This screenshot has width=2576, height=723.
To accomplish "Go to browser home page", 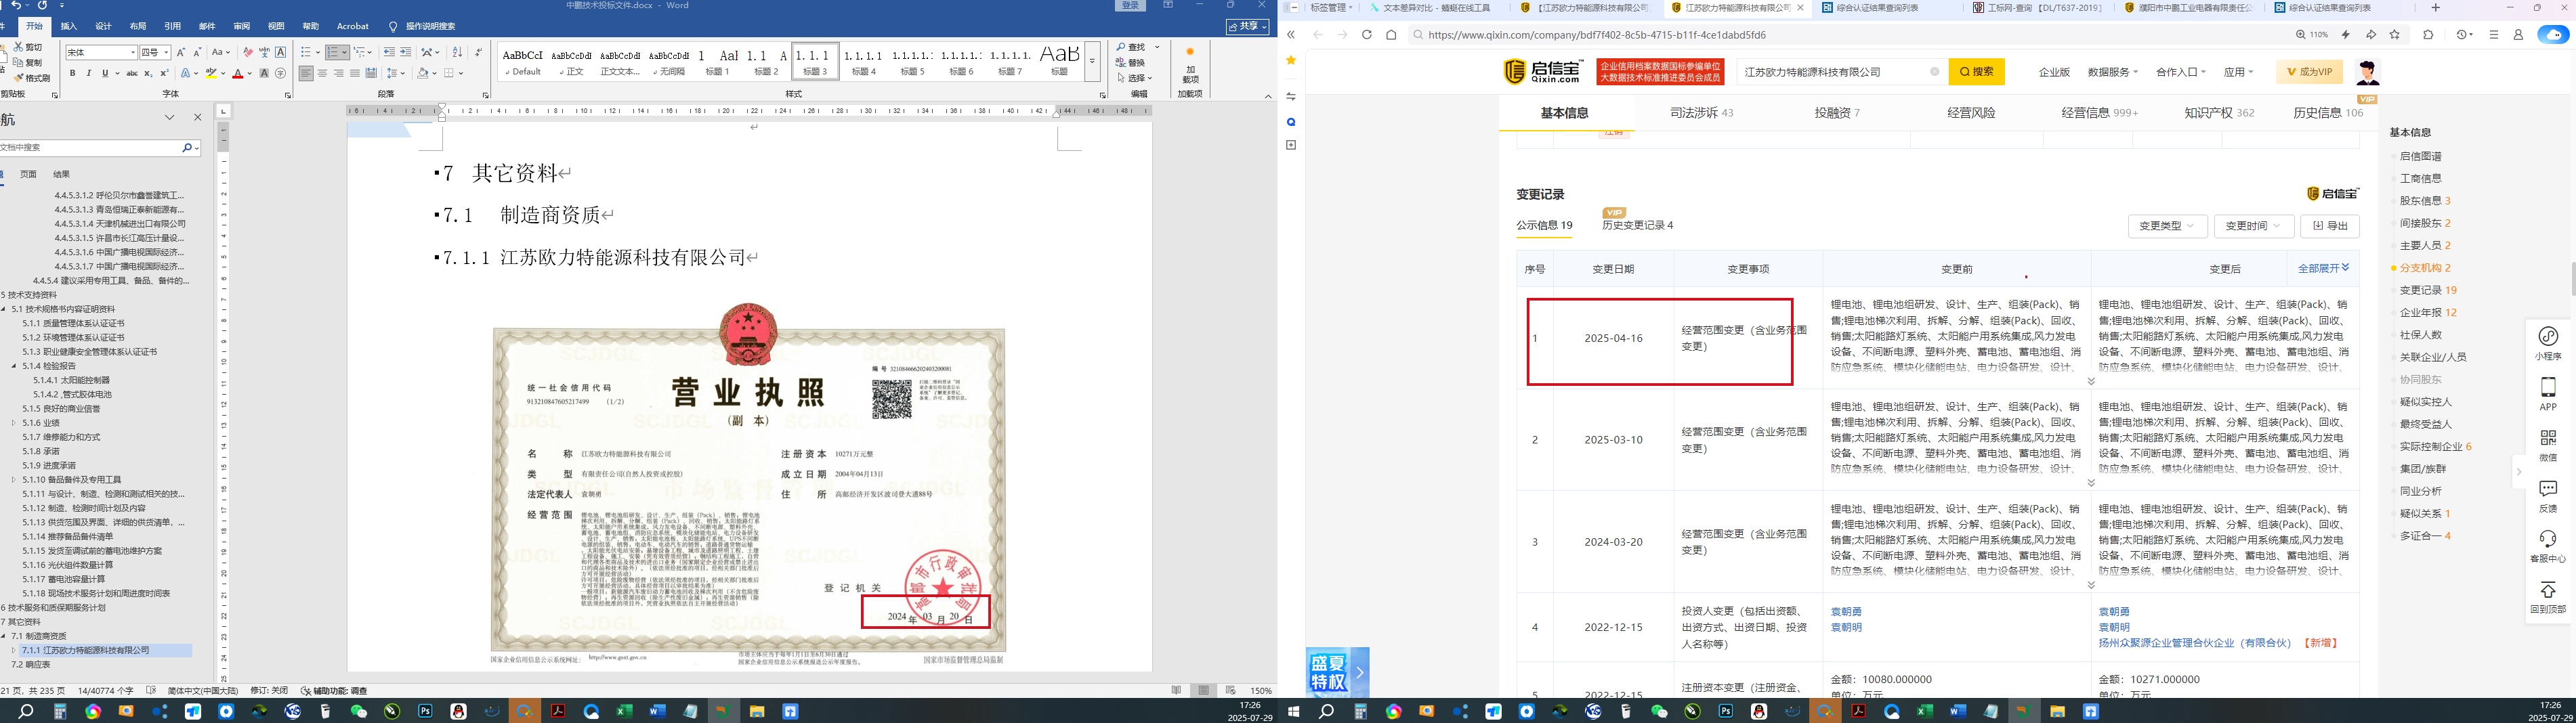I will (1391, 34).
